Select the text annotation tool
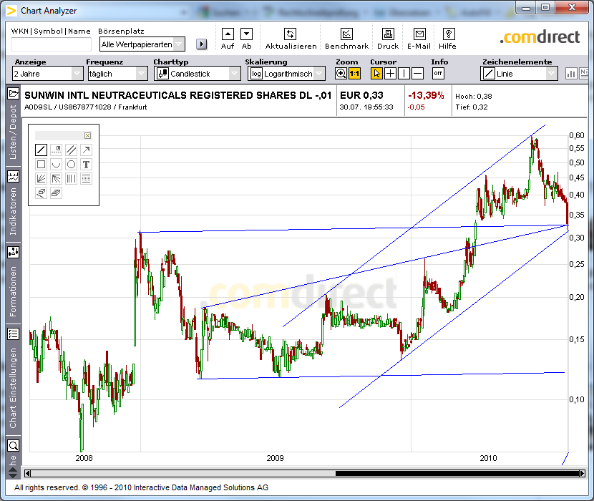594x501 pixels. [x=87, y=165]
